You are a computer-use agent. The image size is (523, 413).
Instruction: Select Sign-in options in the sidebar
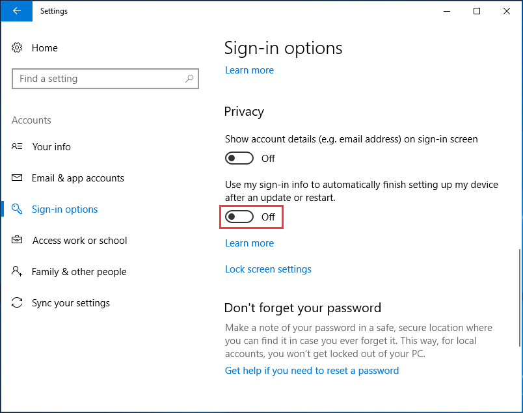64,209
